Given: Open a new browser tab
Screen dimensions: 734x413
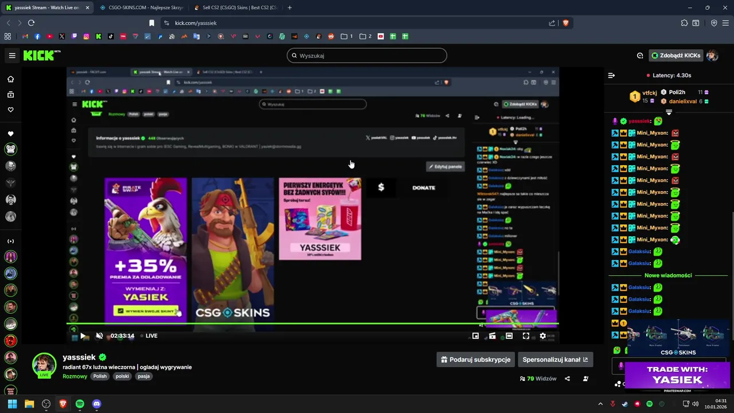Looking at the screenshot, I should [x=290, y=7].
